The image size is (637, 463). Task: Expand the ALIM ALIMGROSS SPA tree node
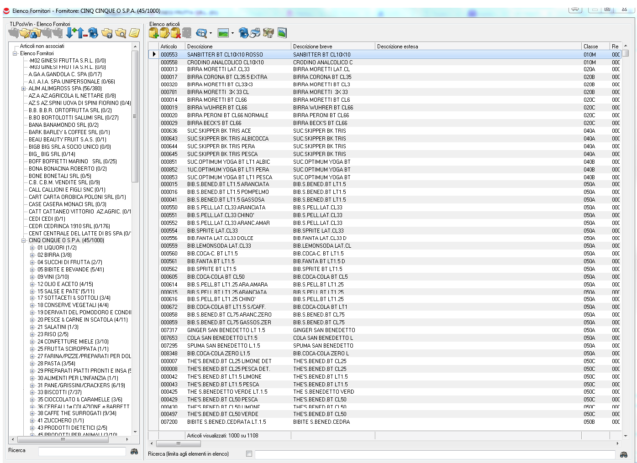point(24,88)
